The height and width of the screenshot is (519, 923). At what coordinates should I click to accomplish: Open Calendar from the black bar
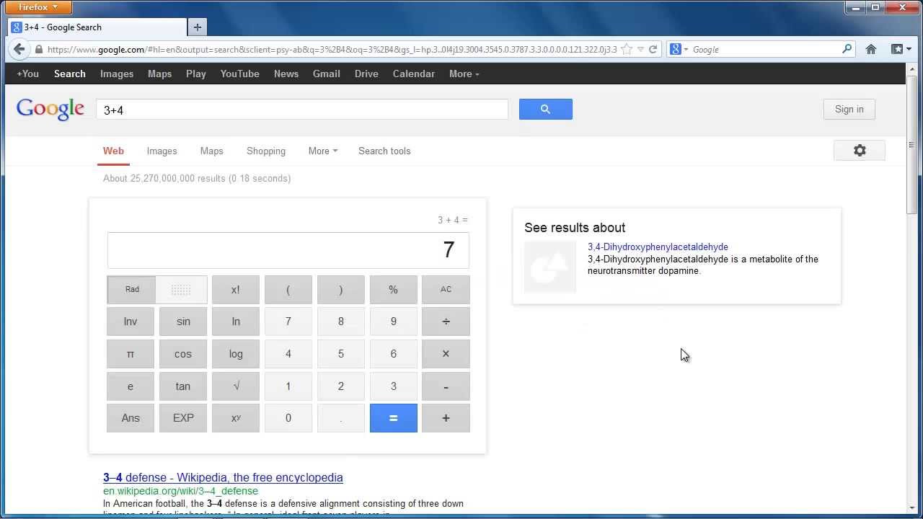[x=413, y=74]
